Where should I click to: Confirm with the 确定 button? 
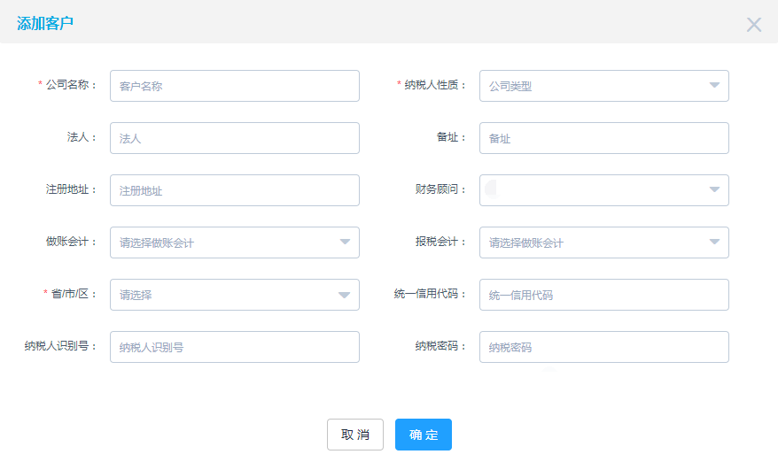[424, 435]
